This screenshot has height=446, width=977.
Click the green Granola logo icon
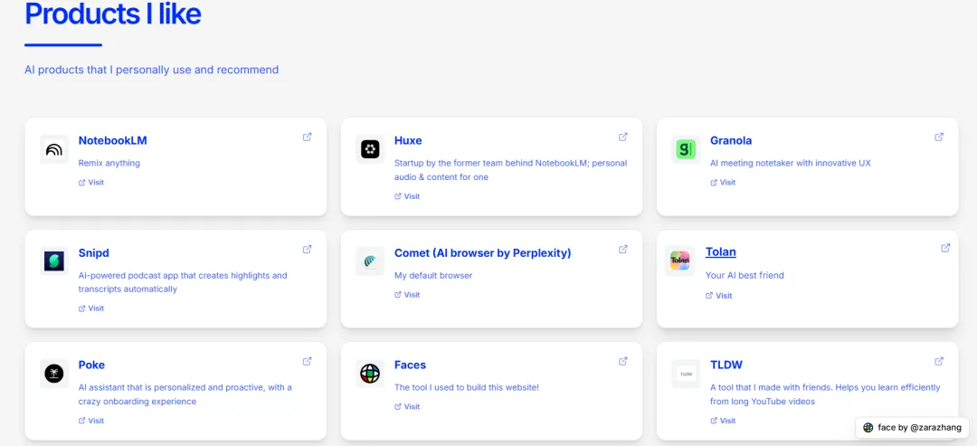[x=686, y=149]
